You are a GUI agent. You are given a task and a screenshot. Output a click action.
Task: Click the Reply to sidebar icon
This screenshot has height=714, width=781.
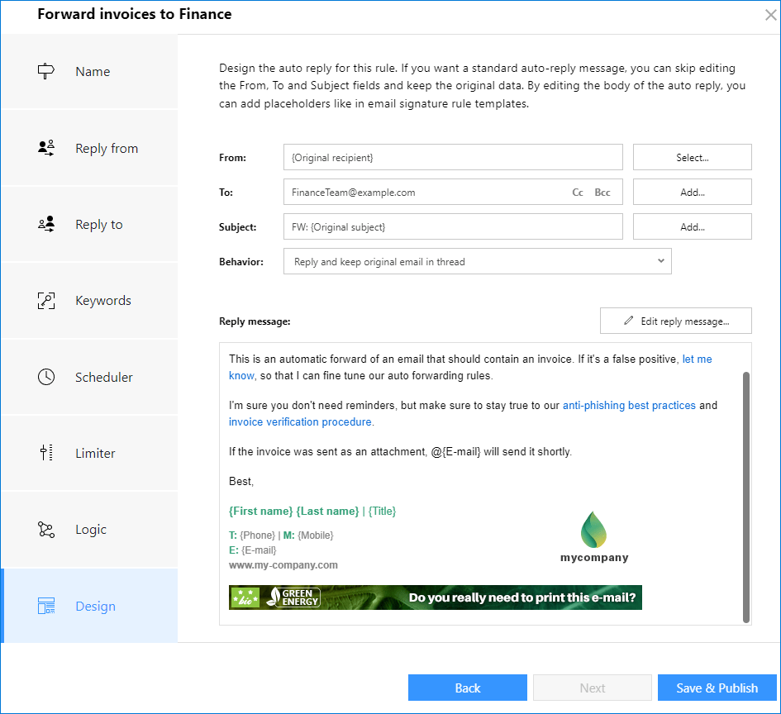tap(46, 224)
